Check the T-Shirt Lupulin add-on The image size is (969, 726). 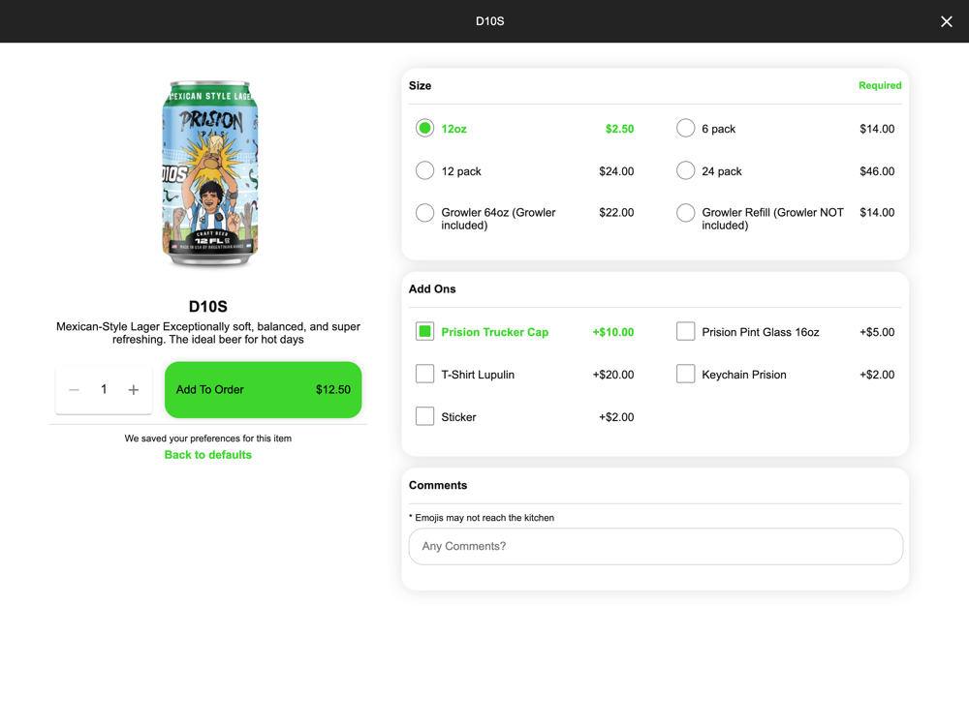pyautogui.click(x=424, y=374)
